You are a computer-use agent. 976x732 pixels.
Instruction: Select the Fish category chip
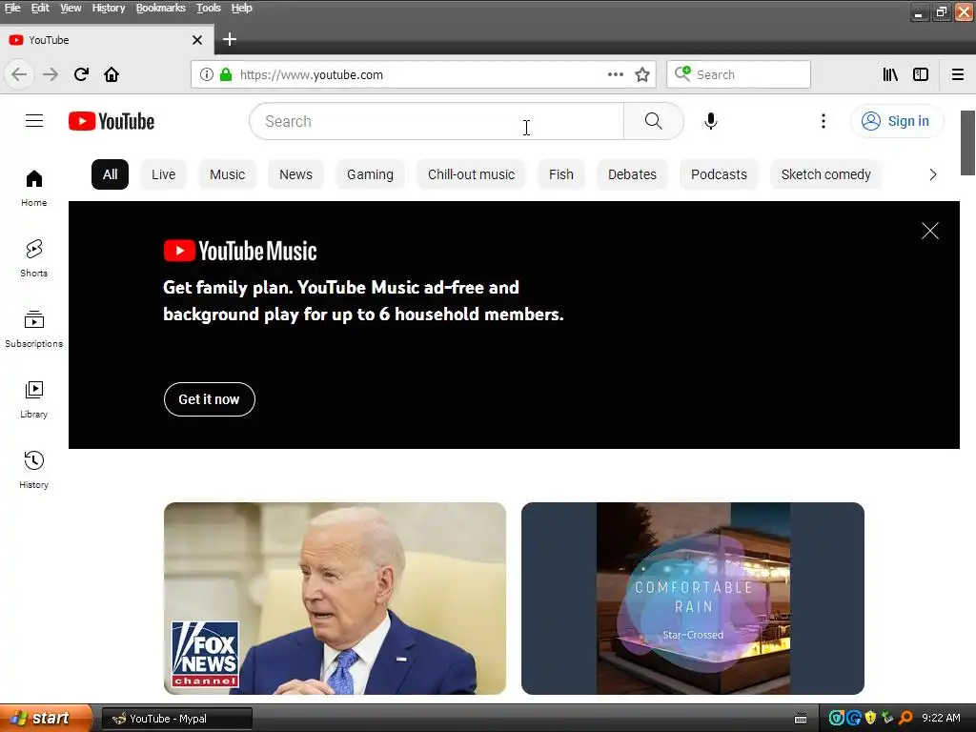tap(560, 174)
